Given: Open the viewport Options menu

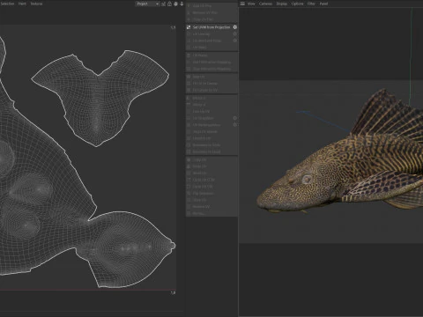Looking at the screenshot, I should (297, 4).
